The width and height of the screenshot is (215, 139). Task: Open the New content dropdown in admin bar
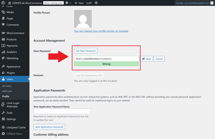(79, 3)
